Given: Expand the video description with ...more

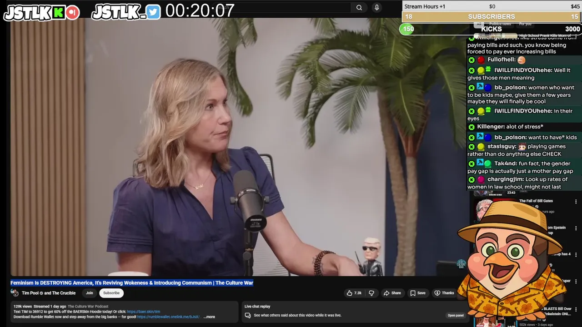Looking at the screenshot, I should coord(209,317).
